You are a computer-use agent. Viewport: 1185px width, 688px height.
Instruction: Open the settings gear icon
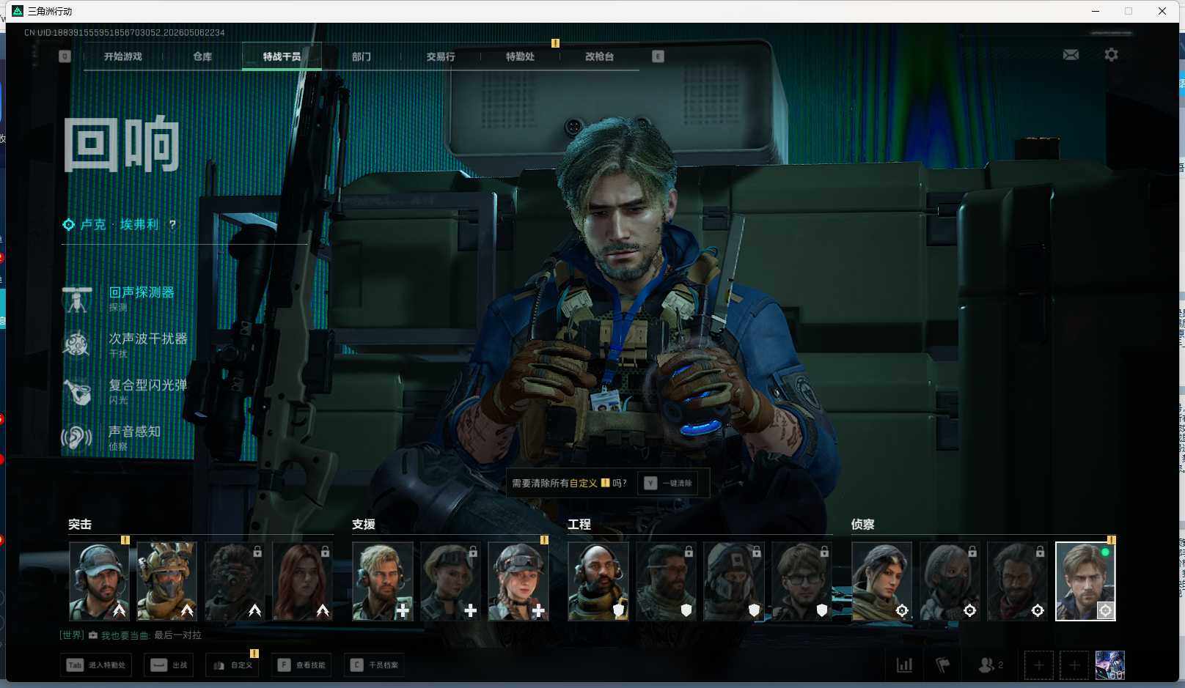1111,55
